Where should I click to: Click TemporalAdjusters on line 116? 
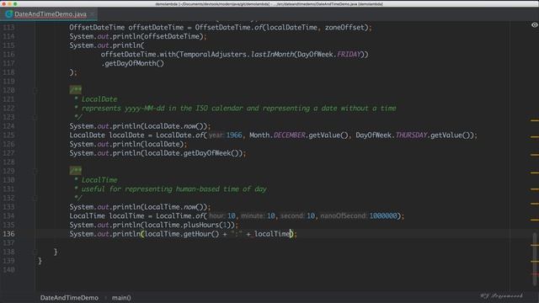[213, 54]
